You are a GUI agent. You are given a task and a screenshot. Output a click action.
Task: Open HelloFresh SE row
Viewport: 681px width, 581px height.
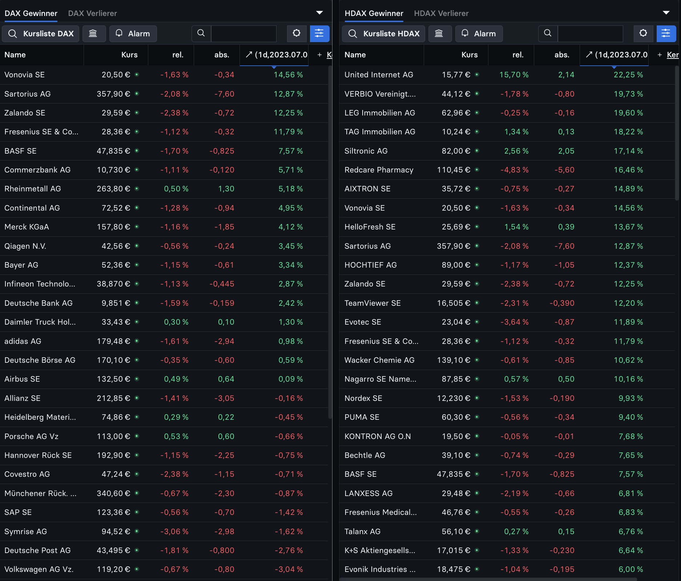(507, 227)
